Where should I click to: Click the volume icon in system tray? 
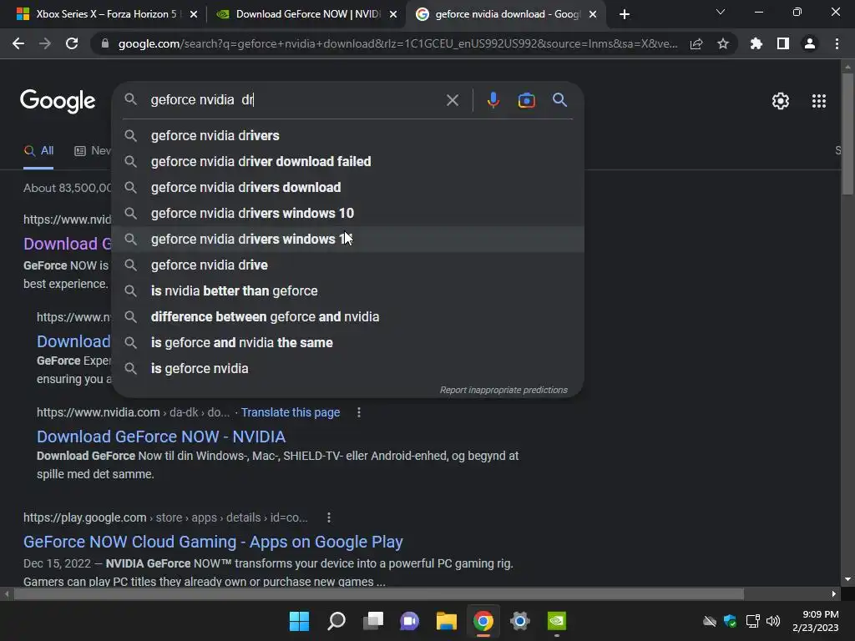[x=773, y=621]
